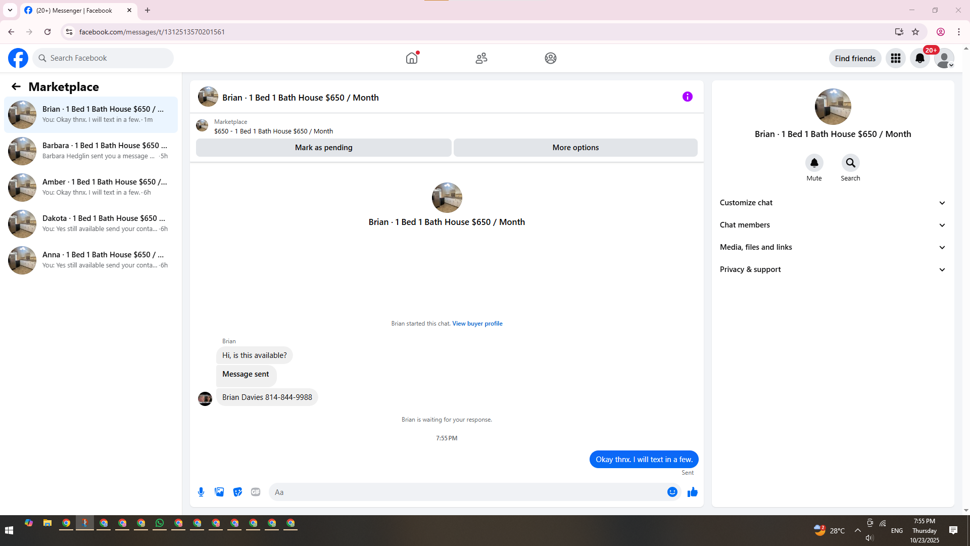This screenshot has height=546, width=970.
Task: Open the sticker picker icon
Action: 237,492
